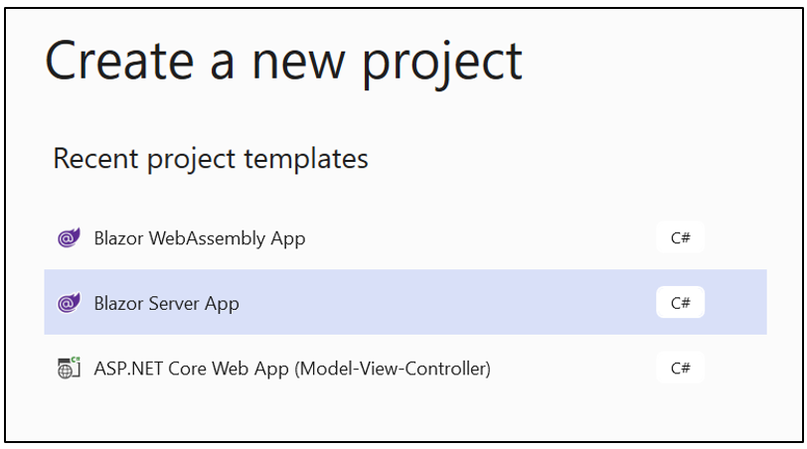
Task: Choose the Blazor Server App template name
Action: pyautogui.click(x=166, y=303)
